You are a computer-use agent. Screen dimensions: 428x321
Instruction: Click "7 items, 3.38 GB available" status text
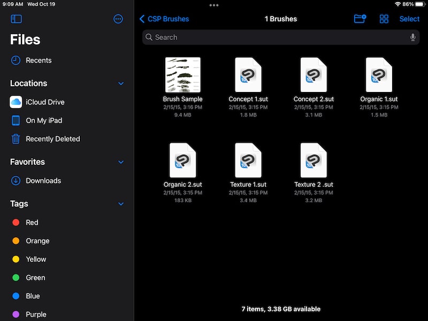[x=281, y=309]
